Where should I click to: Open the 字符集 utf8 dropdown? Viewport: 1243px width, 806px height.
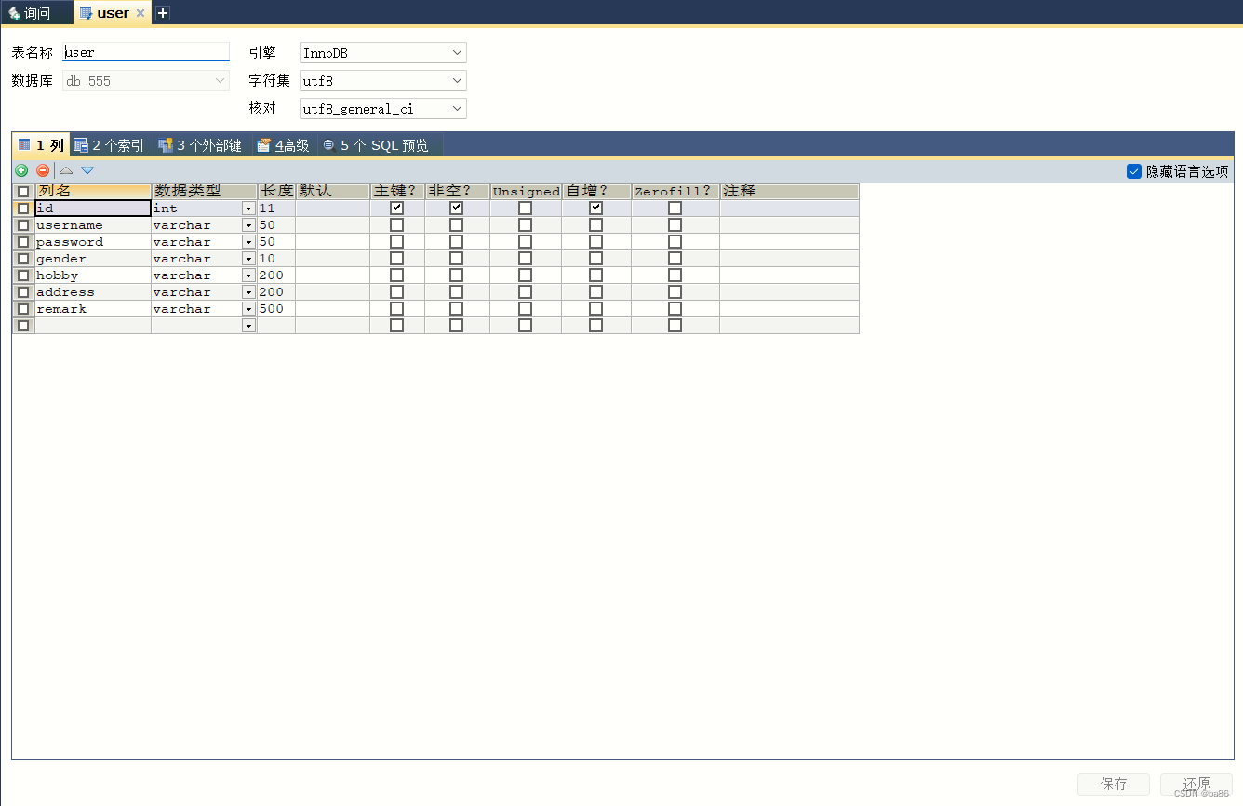tap(457, 80)
